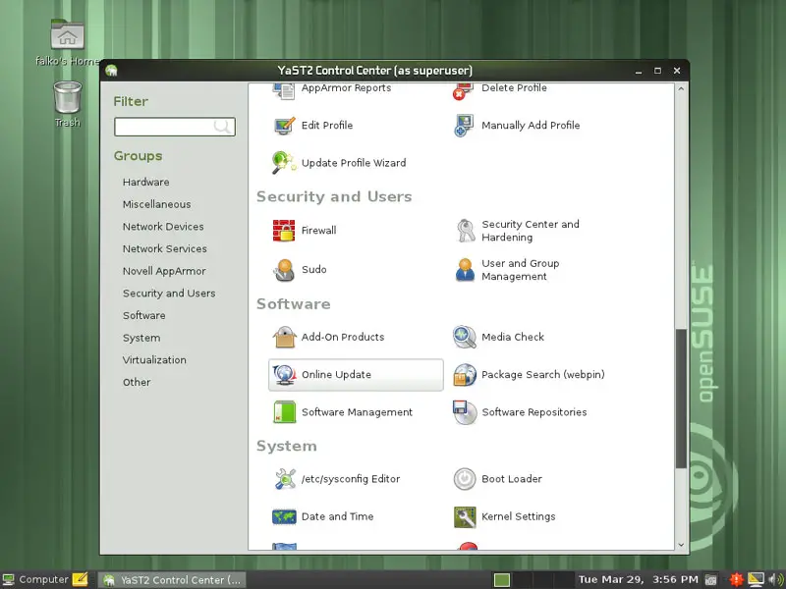Select the Network Devices group
Image resolution: width=786 pixels, height=589 pixels.
point(163,227)
